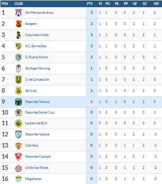162x184 pixels.
Task: Click the GF column header
Action: coord(135,4)
